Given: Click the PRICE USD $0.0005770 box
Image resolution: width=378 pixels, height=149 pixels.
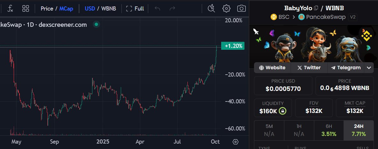Looking at the screenshot, I should coord(283,86).
